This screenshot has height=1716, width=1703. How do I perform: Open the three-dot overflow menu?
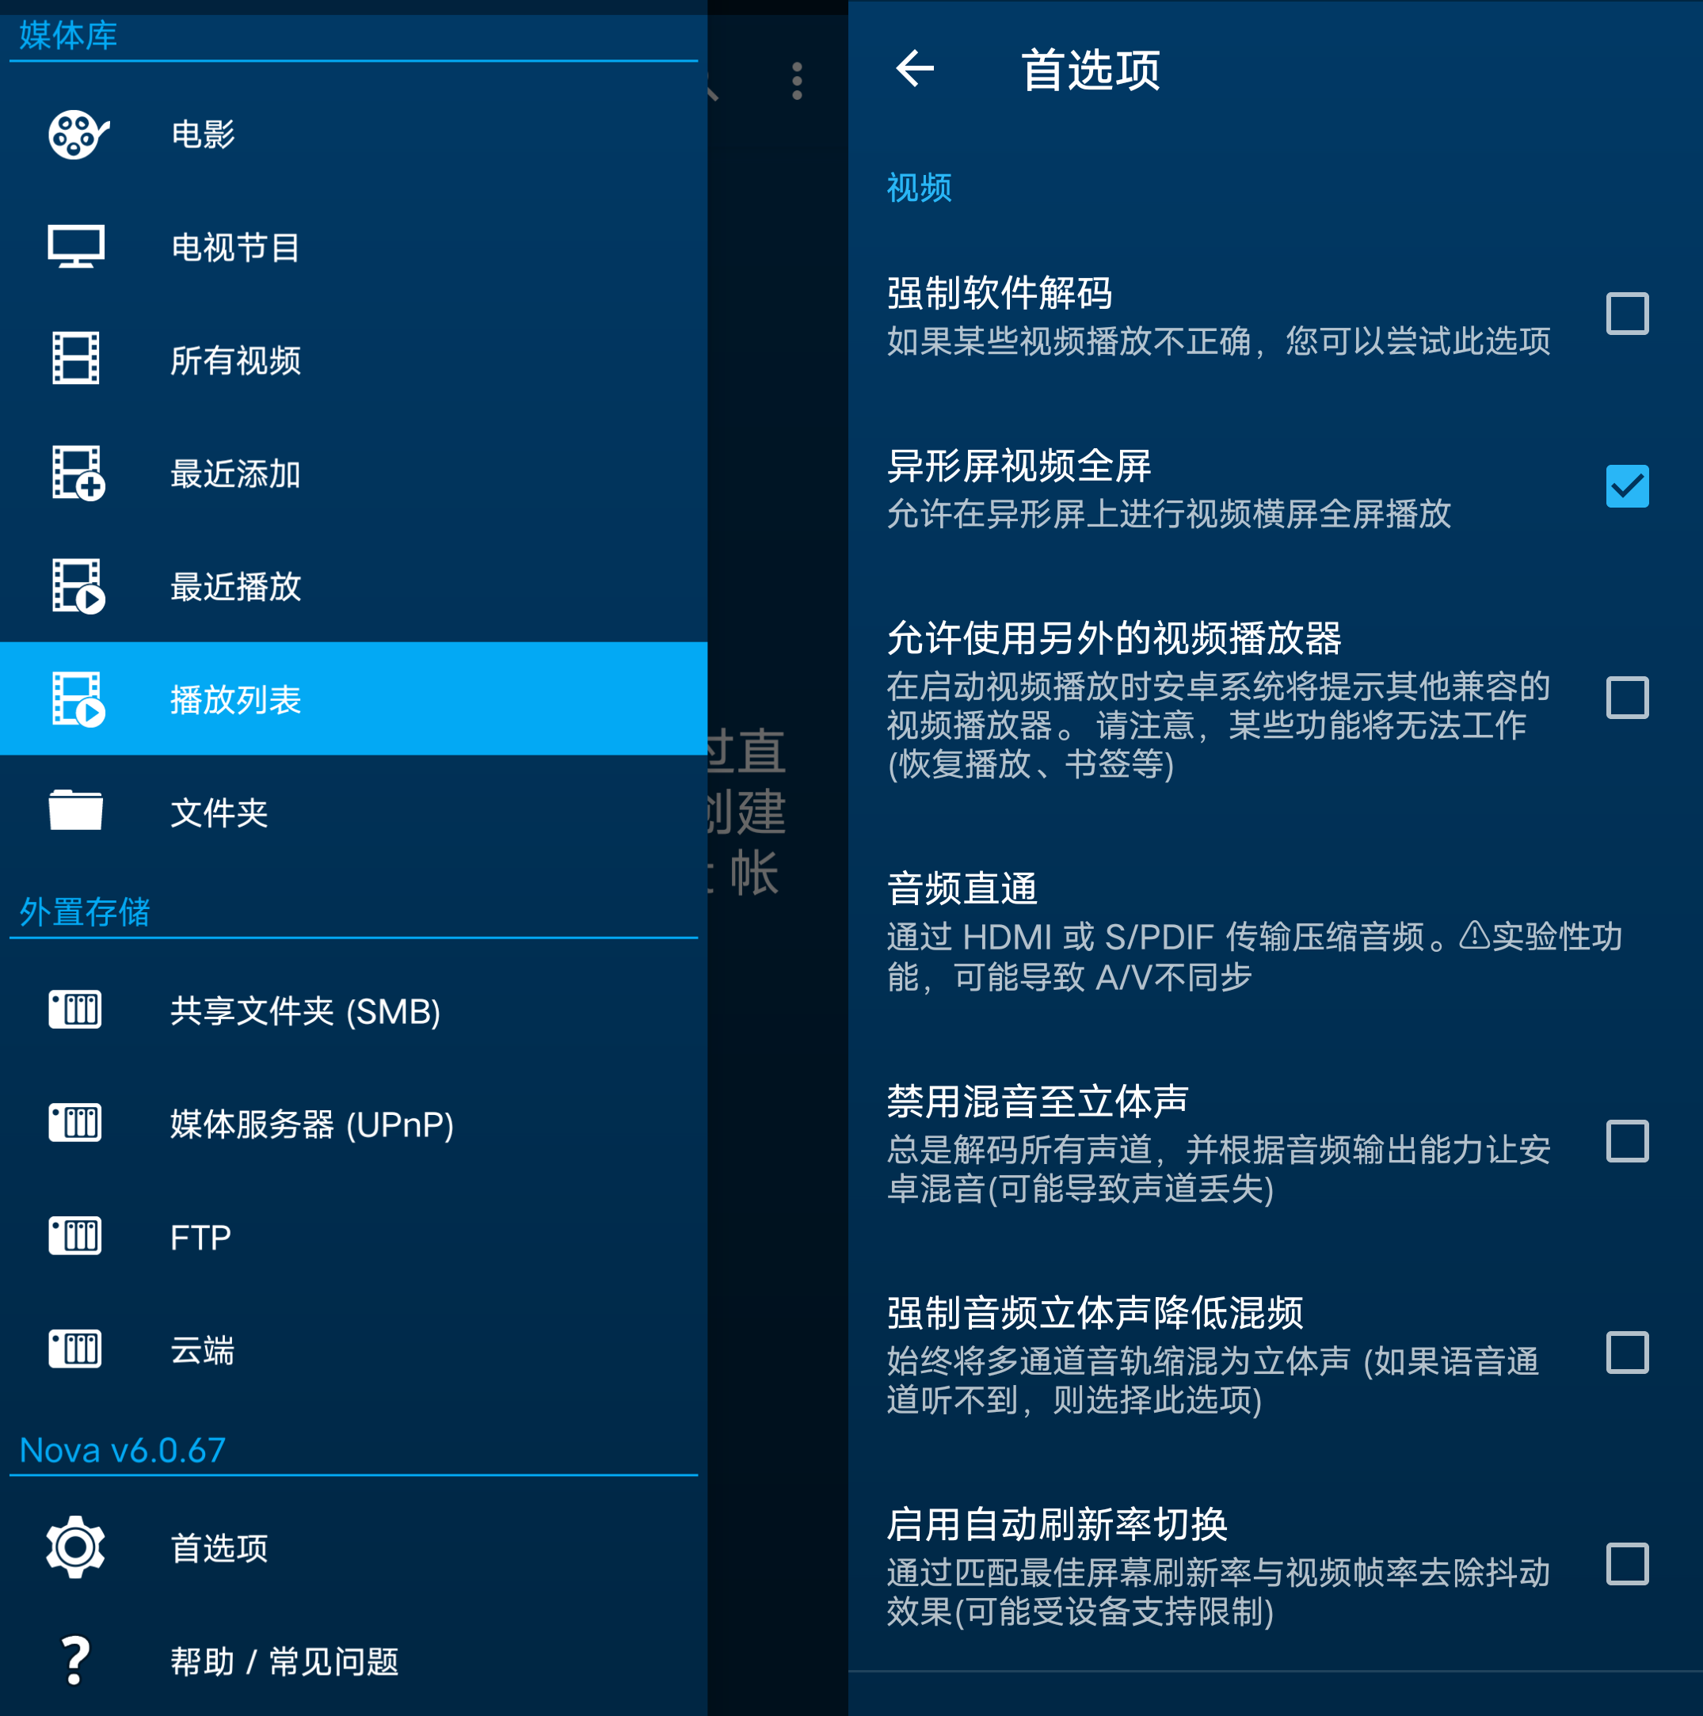797,81
